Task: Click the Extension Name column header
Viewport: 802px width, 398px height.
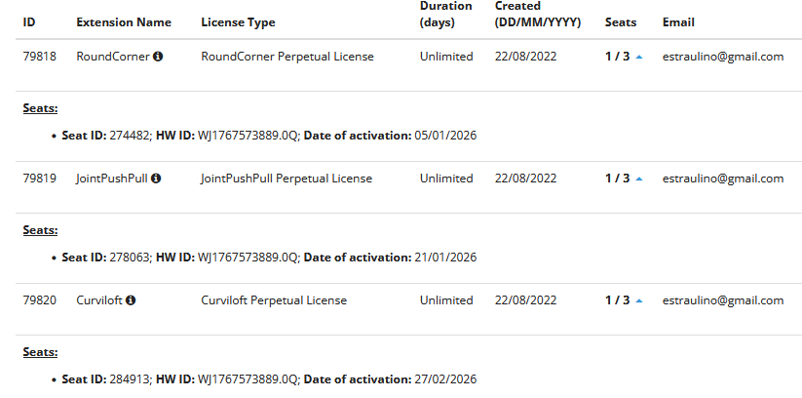Action: point(123,22)
